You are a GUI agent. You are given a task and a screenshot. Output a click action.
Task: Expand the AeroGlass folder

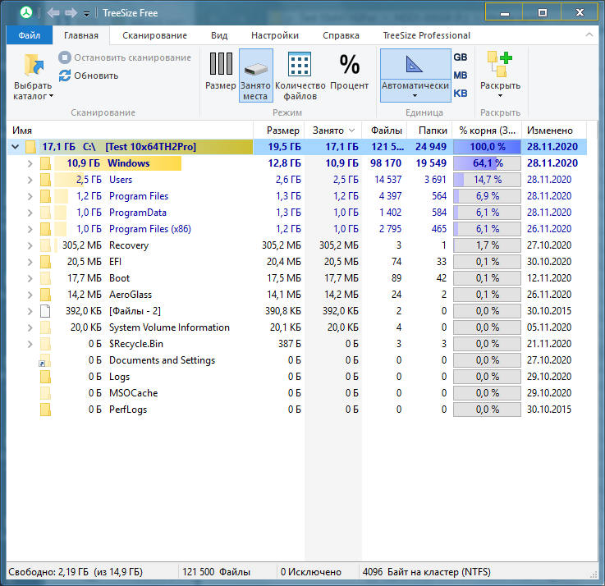click(30, 295)
